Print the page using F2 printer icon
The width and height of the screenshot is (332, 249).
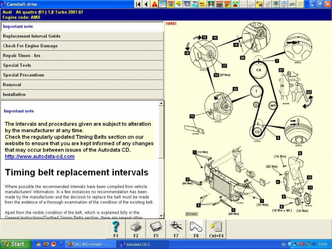135,229
